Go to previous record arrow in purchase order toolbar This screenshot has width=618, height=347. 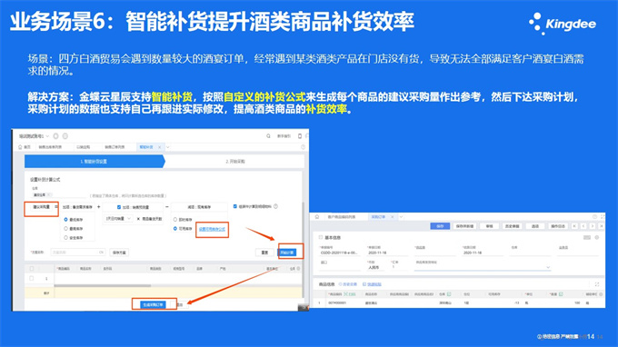[583, 226]
